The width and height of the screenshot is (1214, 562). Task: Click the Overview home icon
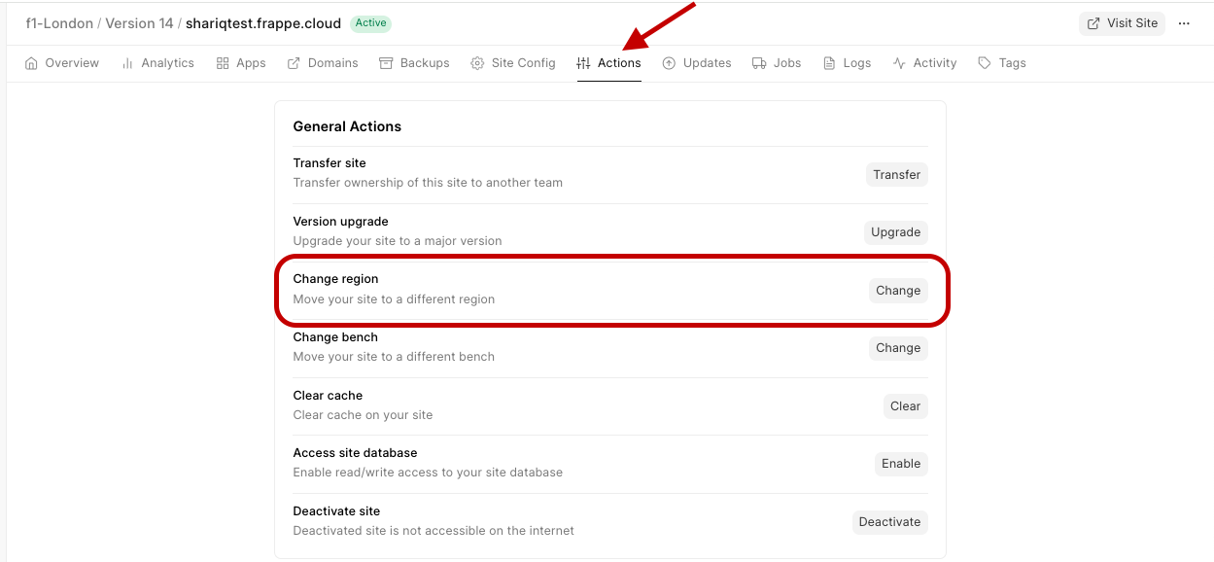31,63
